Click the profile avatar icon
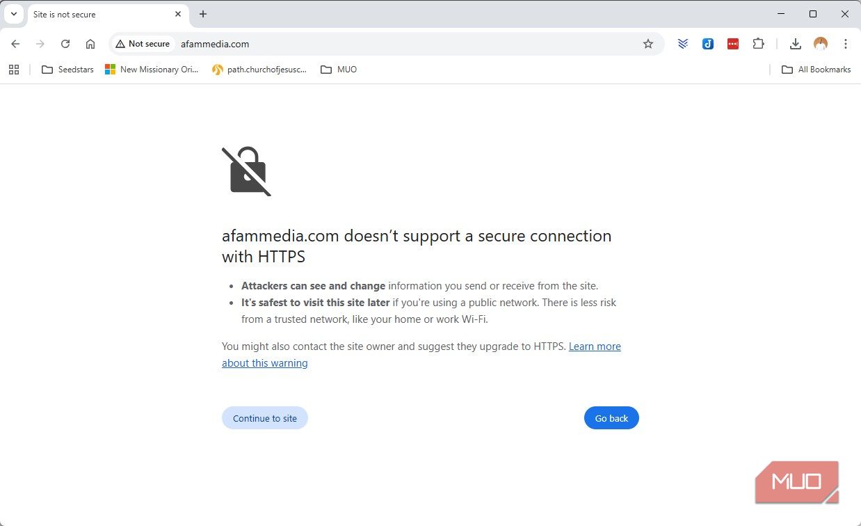 point(821,44)
